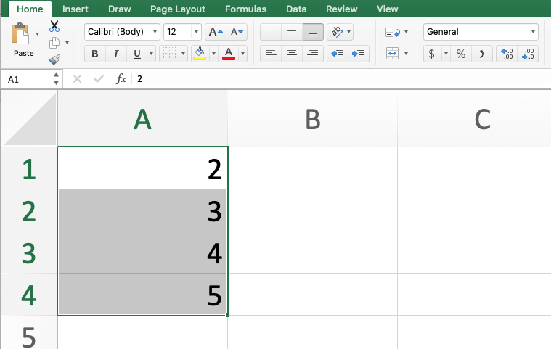Image resolution: width=551 pixels, height=349 pixels.
Task: Click the Format Painter brush icon
Action: (x=54, y=59)
